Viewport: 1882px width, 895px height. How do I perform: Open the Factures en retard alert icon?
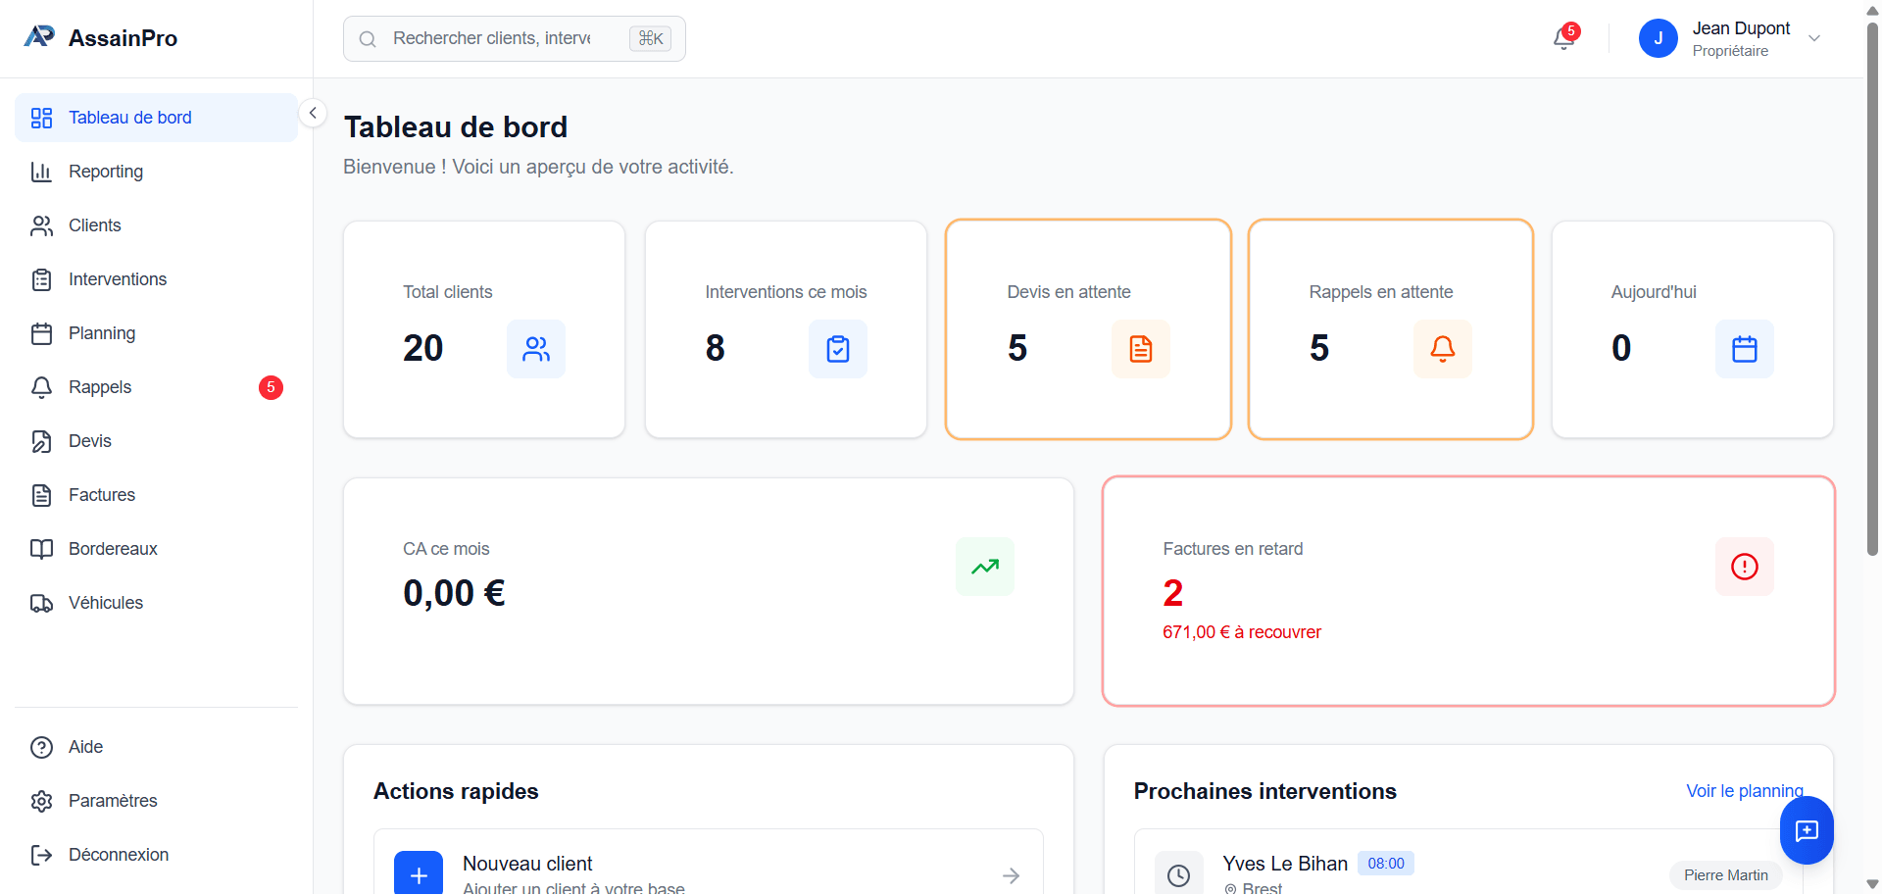click(1744, 566)
